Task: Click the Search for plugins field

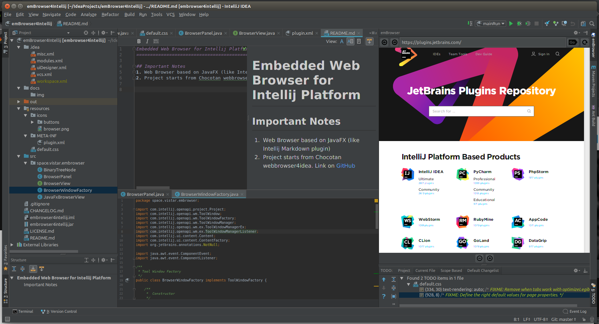Action: tap(481, 111)
